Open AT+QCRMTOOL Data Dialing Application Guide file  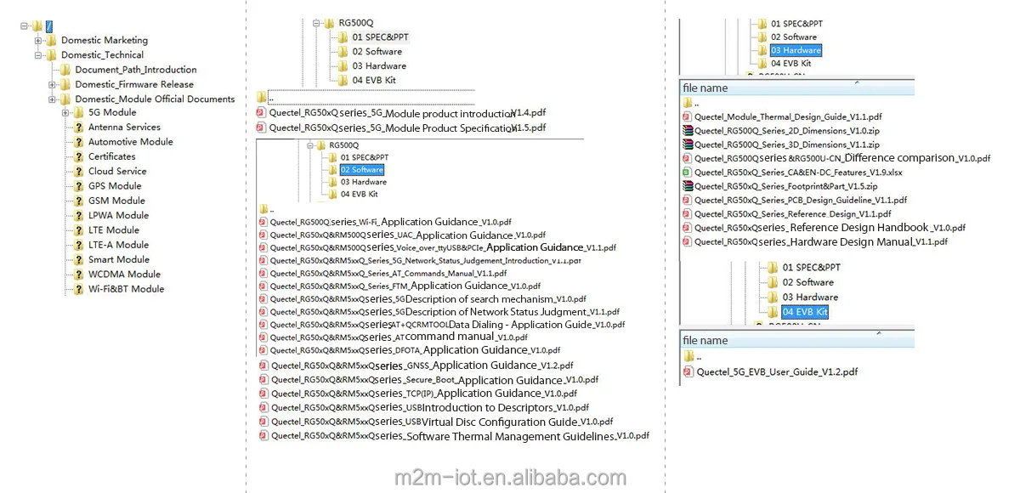(447, 325)
